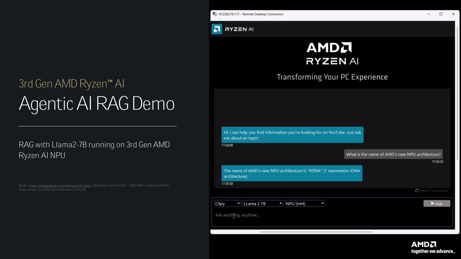Open the LLama 2 7B model dropdown
The image size is (461, 259).
263,203
